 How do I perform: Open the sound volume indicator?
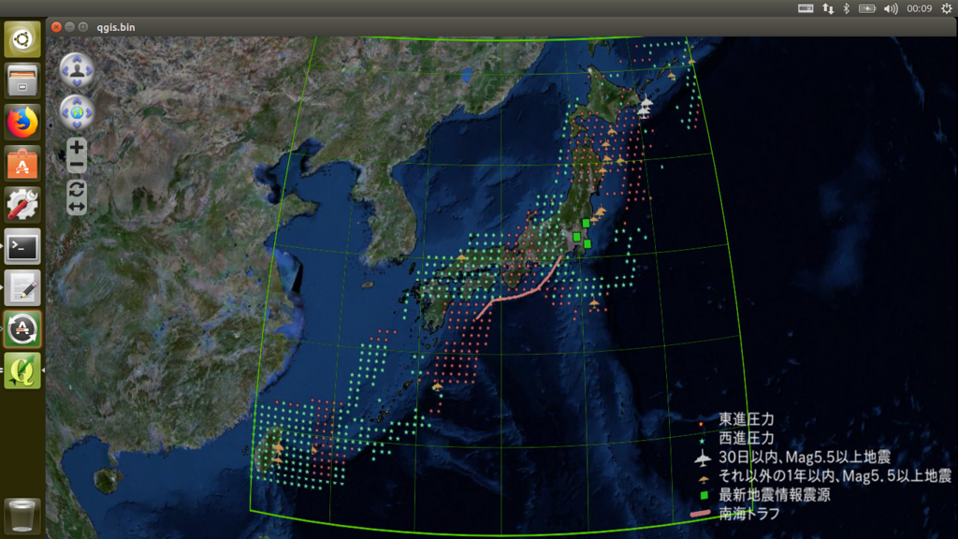point(891,8)
